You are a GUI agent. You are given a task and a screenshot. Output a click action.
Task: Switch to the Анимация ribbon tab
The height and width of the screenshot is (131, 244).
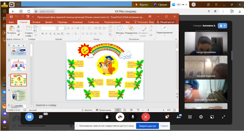point(77,22)
